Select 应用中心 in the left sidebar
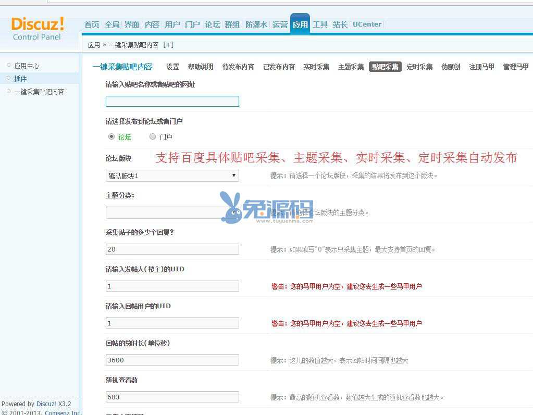 point(27,66)
